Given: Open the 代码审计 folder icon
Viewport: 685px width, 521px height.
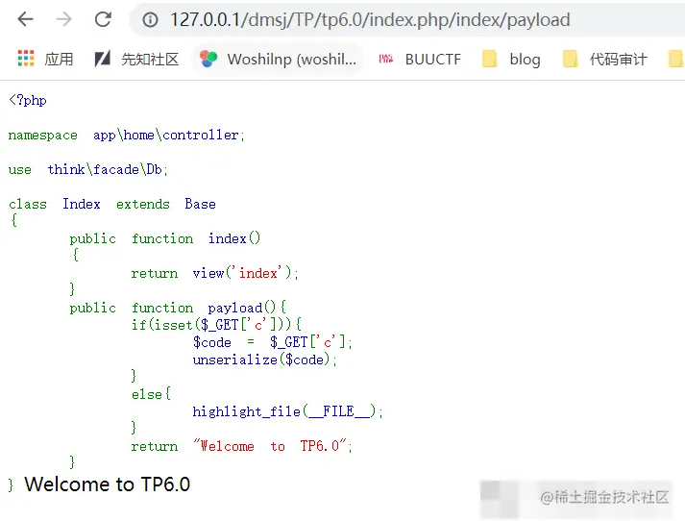Looking at the screenshot, I should click(570, 59).
